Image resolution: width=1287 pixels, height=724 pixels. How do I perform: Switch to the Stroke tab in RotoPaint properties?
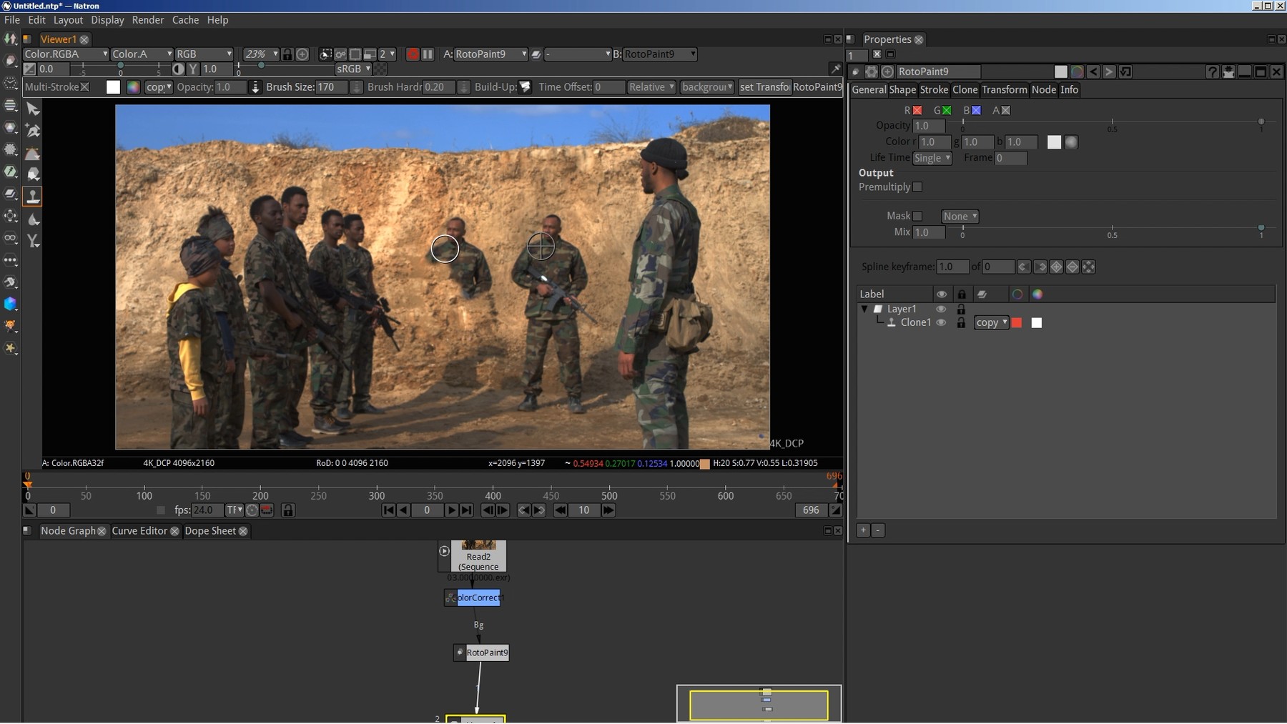click(934, 90)
